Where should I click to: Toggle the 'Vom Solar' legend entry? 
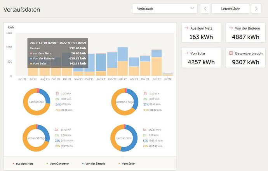tap(127, 164)
